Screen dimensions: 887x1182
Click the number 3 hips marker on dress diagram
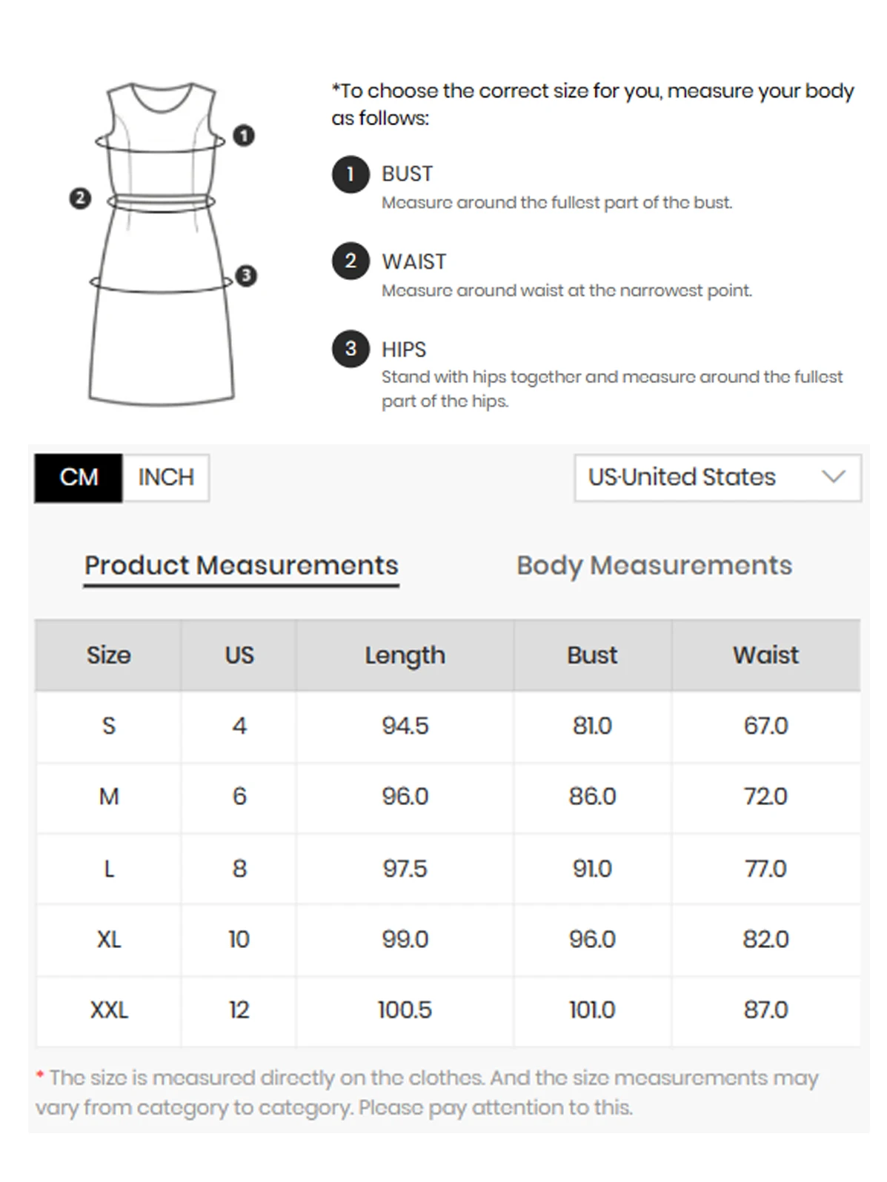tap(246, 276)
